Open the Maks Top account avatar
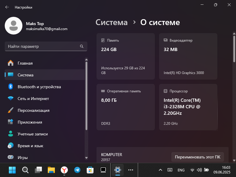This screenshot has width=236, height=177. coord(14,26)
